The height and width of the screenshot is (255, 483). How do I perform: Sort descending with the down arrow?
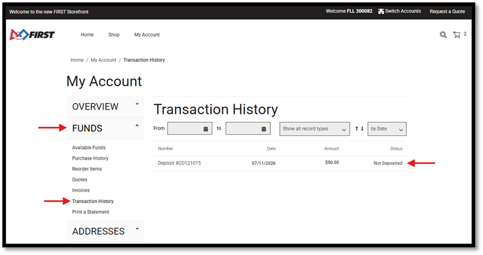point(362,129)
